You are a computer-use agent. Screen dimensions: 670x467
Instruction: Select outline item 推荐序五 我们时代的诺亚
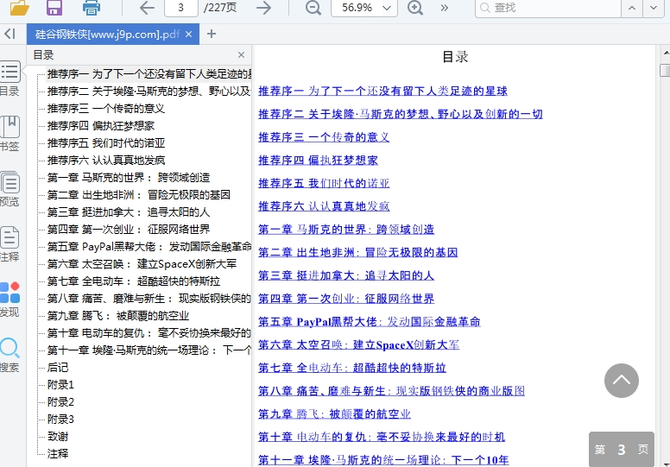tap(106, 143)
